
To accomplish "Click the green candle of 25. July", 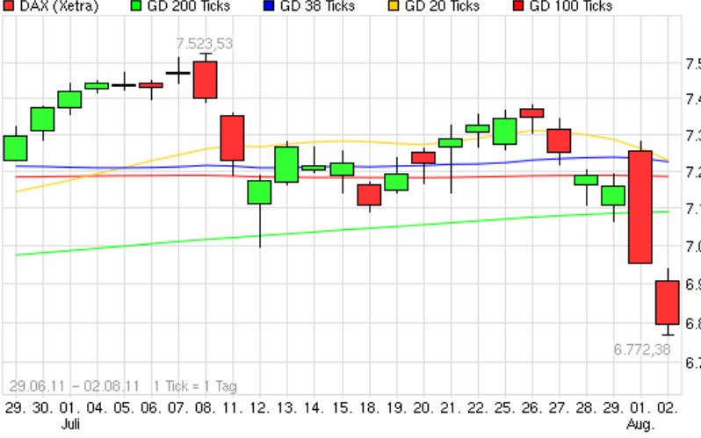I will point(505,132).
